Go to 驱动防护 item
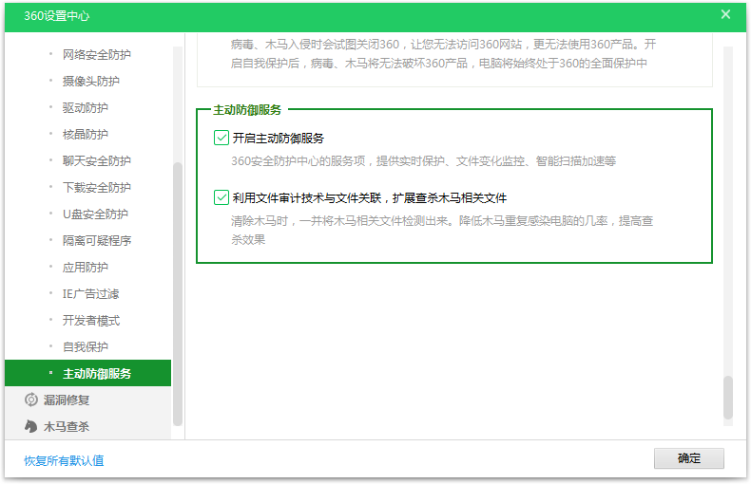Screen dimensions: 751x484 [x=85, y=107]
